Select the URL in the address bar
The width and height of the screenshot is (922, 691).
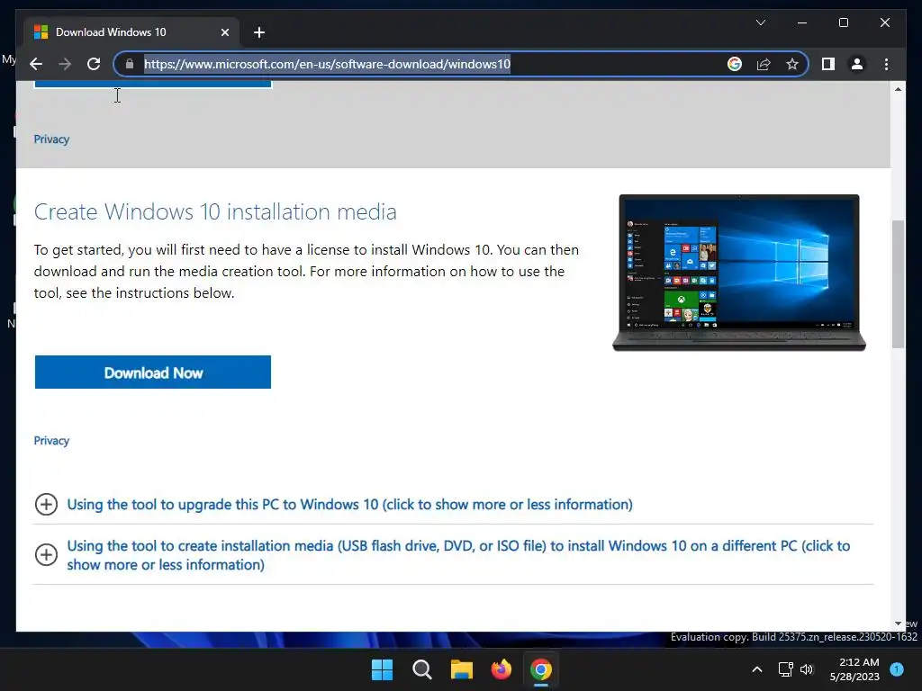(x=327, y=64)
